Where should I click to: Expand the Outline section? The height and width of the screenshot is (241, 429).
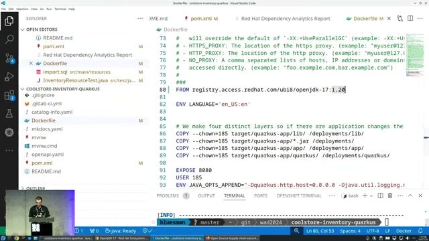click(x=36, y=188)
